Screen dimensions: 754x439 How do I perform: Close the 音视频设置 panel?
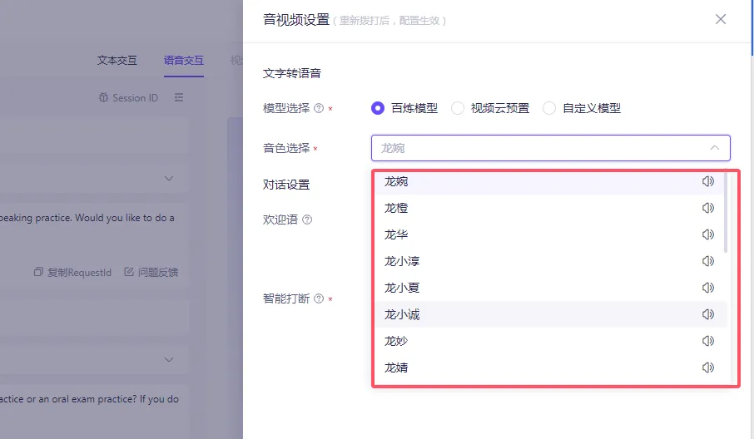tap(721, 19)
